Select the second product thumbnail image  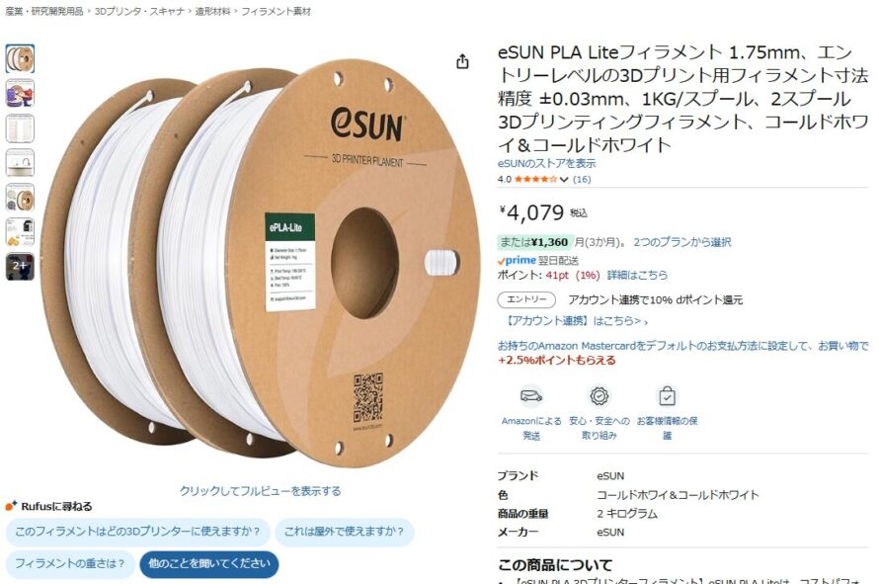[x=20, y=93]
